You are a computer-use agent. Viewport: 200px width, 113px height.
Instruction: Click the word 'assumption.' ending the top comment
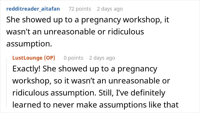(x=29, y=44)
